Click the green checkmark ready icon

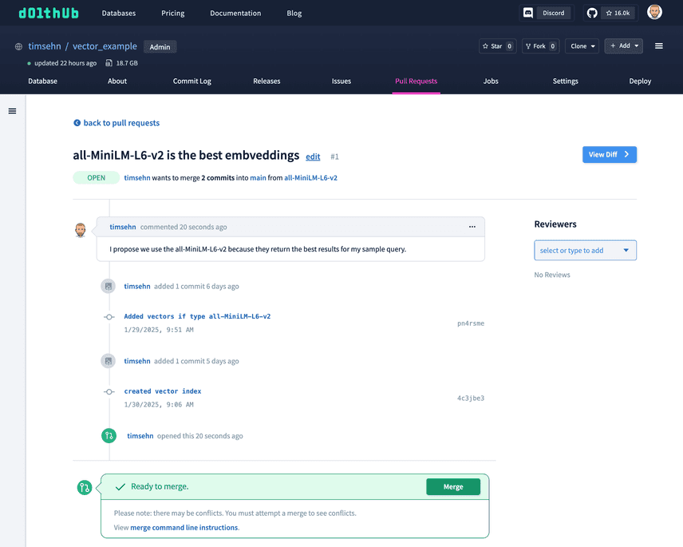(120, 487)
